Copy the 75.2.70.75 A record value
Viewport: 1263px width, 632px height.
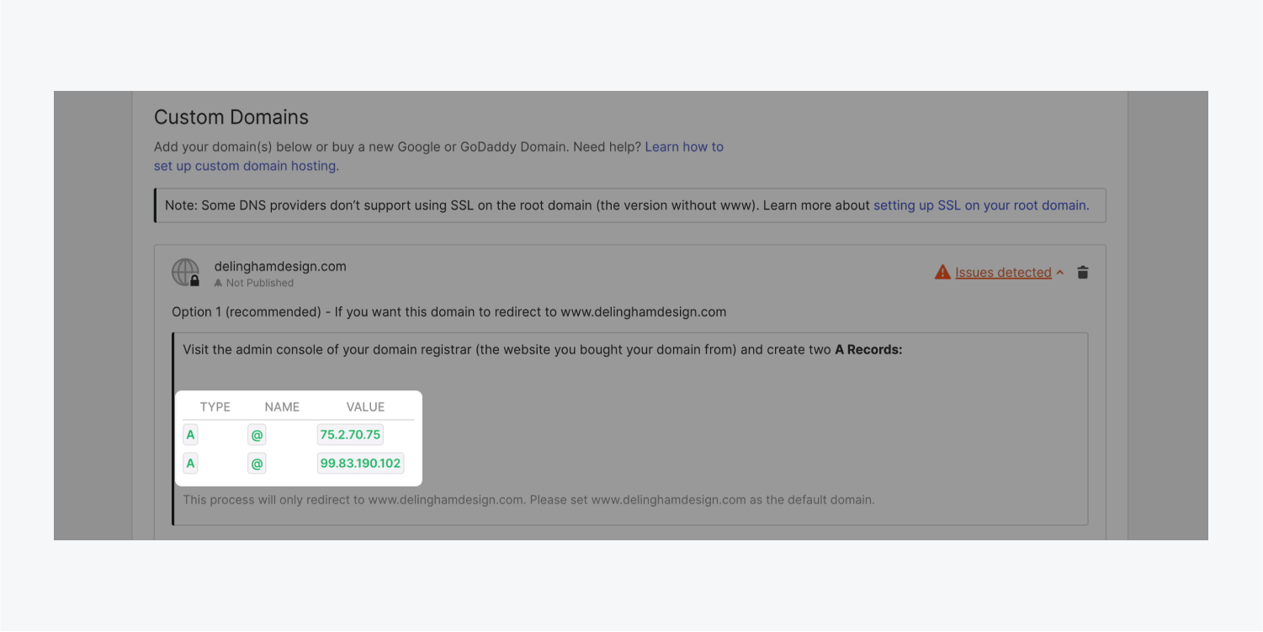pos(350,435)
